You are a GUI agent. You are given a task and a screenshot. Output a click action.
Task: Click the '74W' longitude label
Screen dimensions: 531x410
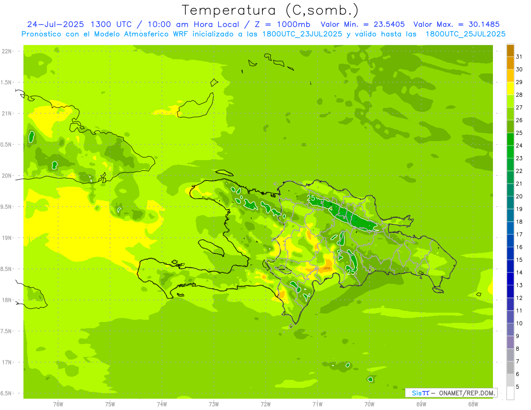click(162, 404)
